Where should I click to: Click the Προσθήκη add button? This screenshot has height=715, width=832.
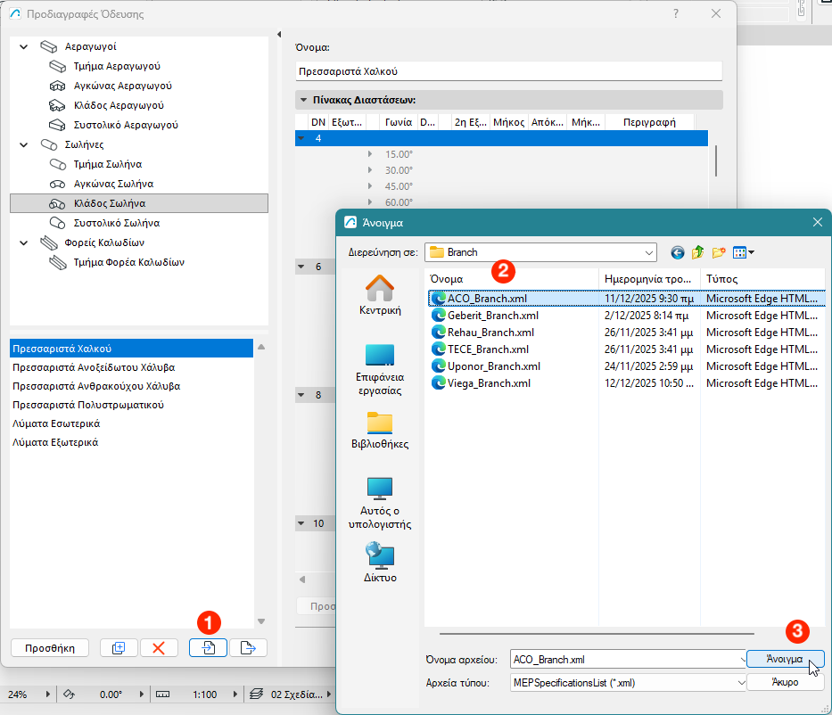50,647
